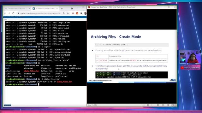202x113 pixels.
Task: Bookmark this page with the star icon
Action: pos(68,13)
